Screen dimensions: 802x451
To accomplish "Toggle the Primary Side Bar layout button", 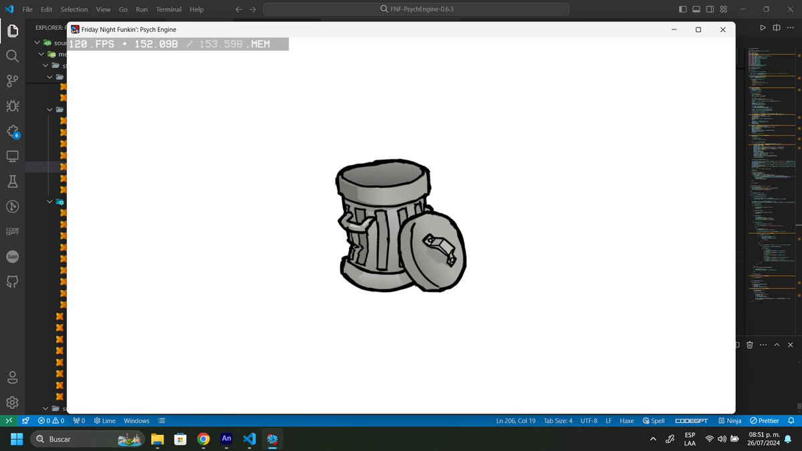I will [x=682, y=9].
